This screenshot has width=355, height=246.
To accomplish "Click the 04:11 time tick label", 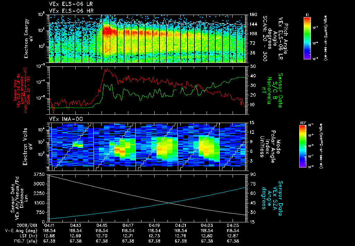I will [x=49, y=225].
